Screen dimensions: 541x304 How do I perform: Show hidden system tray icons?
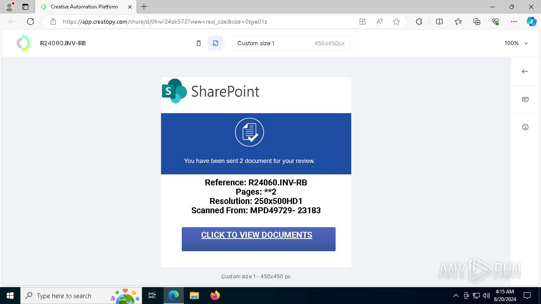tap(456, 296)
